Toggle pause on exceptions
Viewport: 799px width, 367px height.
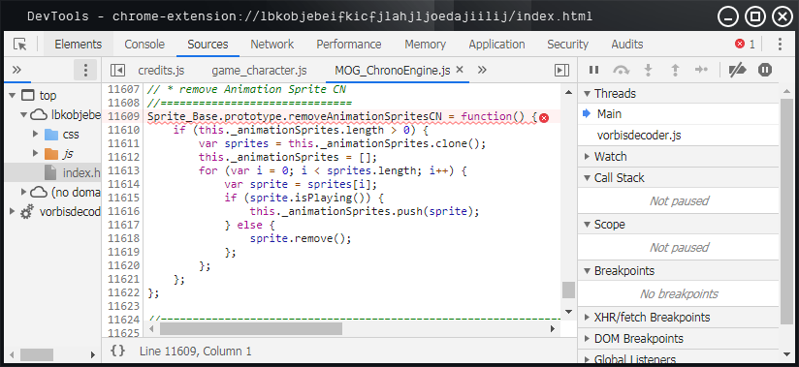(765, 70)
